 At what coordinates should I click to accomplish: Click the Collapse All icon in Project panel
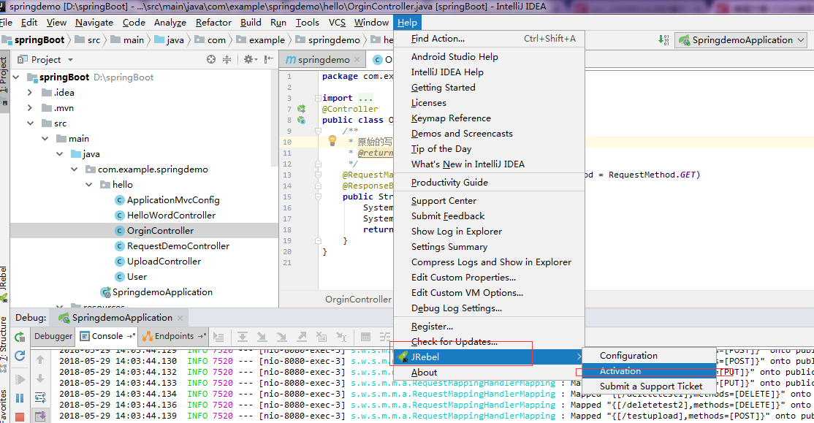pos(227,59)
